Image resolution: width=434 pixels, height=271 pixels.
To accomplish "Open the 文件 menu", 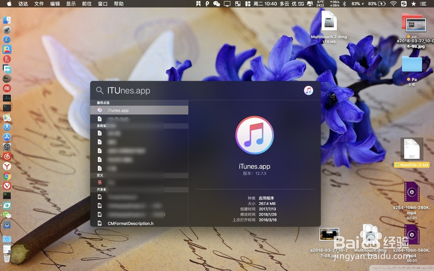I will (39, 3).
